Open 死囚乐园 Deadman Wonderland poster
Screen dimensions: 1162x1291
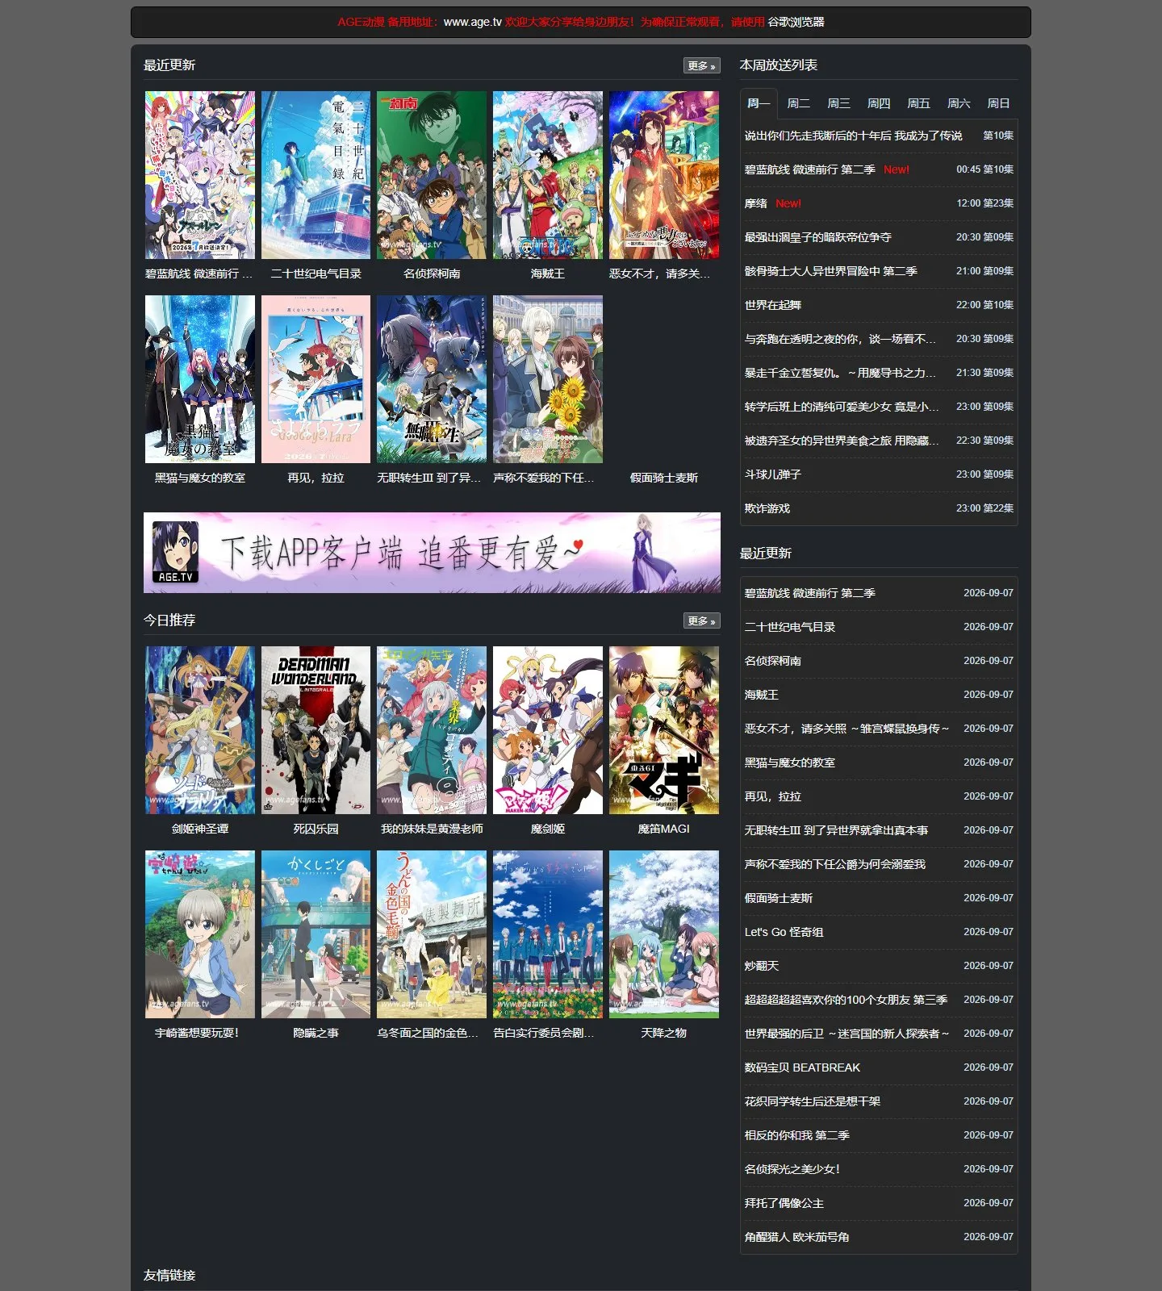click(x=316, y=730)
